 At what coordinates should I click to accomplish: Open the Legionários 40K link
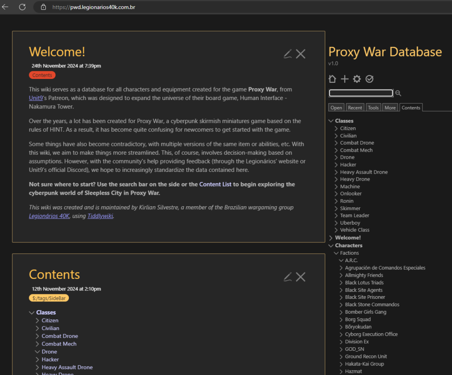[x=49, y=216]
